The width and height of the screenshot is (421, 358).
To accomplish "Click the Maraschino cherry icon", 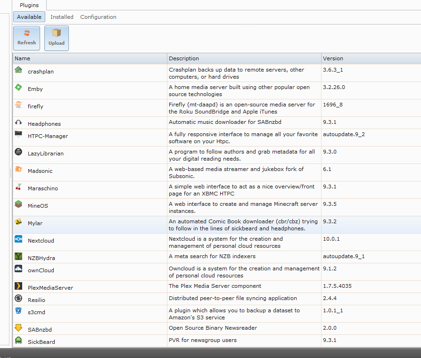I will 18,187.
